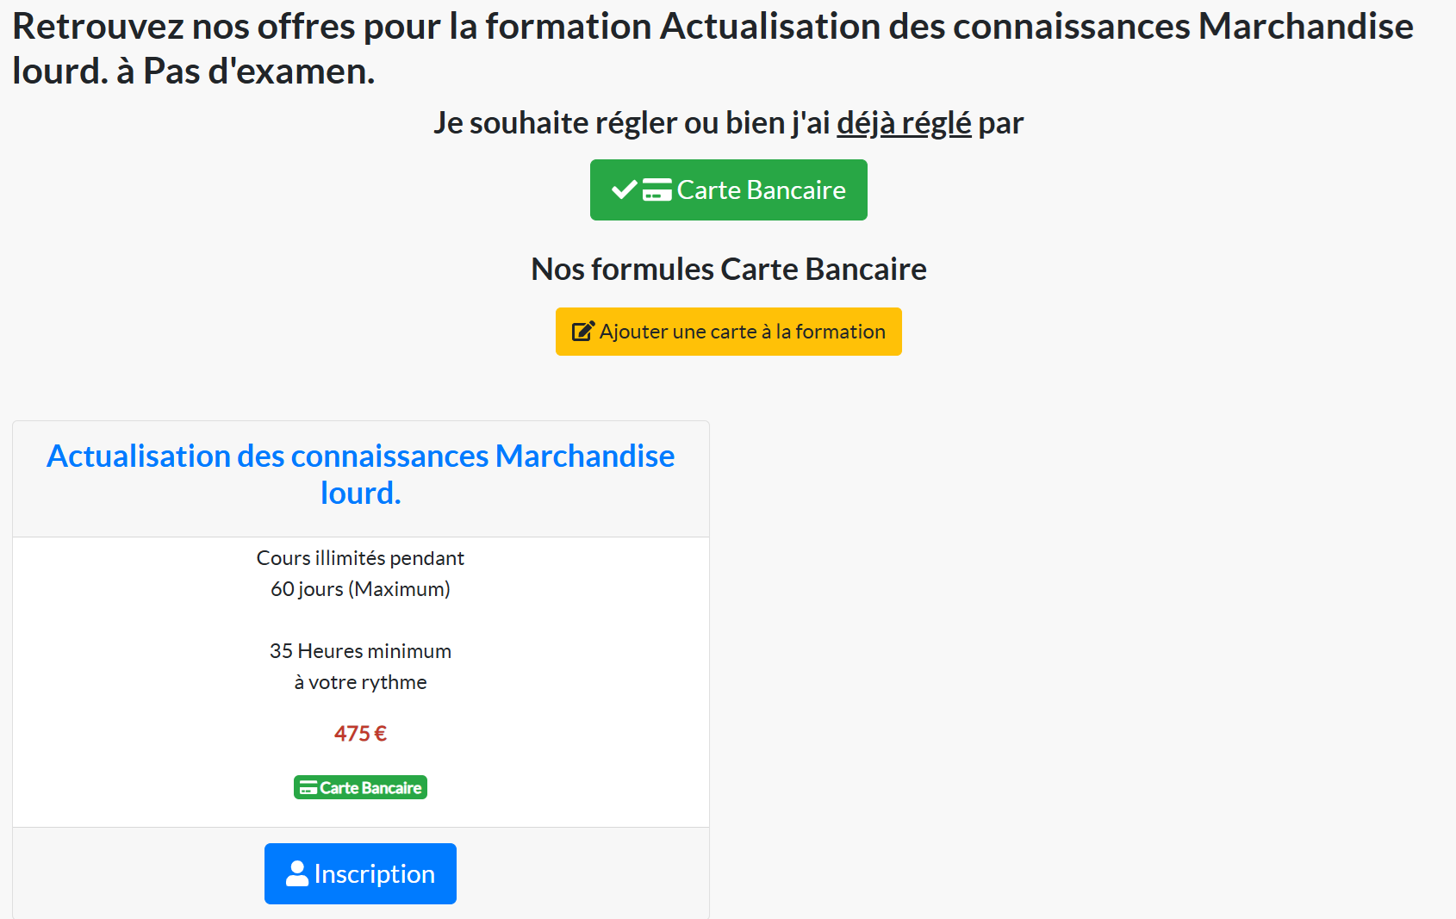Click the small card icon in the green badge

click(x=308, y=788)
